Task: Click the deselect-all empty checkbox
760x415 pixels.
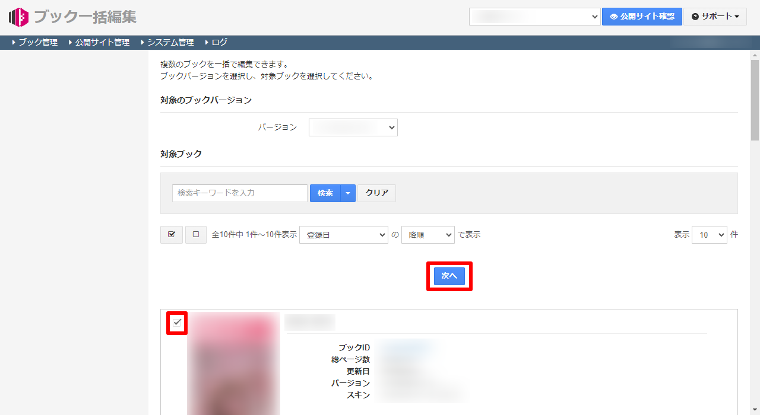Action: pos(196,234)
